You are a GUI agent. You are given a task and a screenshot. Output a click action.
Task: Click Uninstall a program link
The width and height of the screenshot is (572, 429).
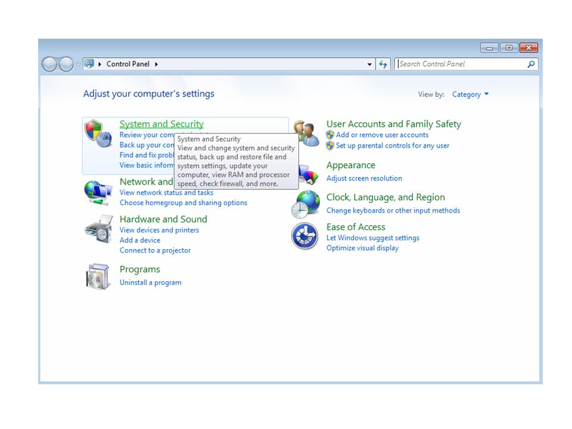click(150, 282)
